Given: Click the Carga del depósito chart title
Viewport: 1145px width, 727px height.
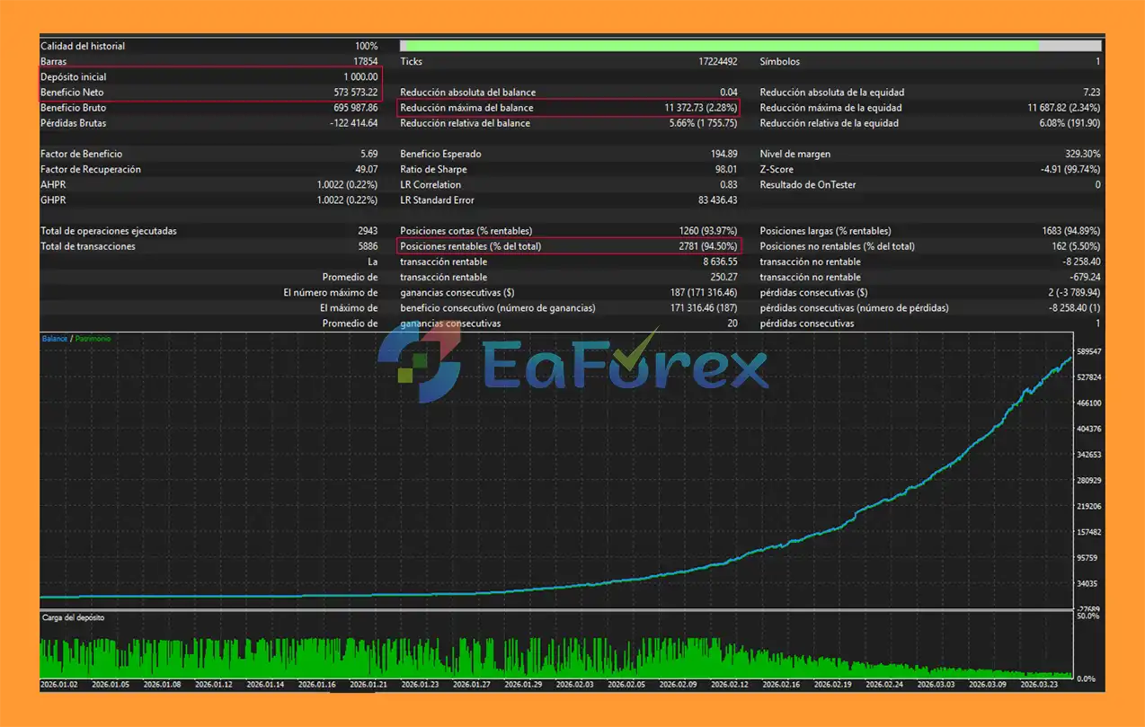Looking at the screenshot, I should tap(73, 618).
